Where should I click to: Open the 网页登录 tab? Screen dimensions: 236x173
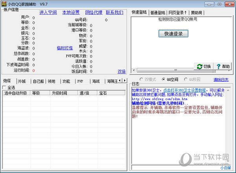pos(178,13)
